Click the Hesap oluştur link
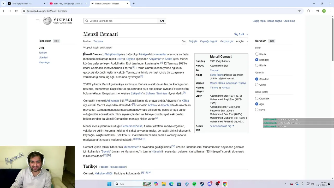This screenshot has width=334, height=188. 275,21
